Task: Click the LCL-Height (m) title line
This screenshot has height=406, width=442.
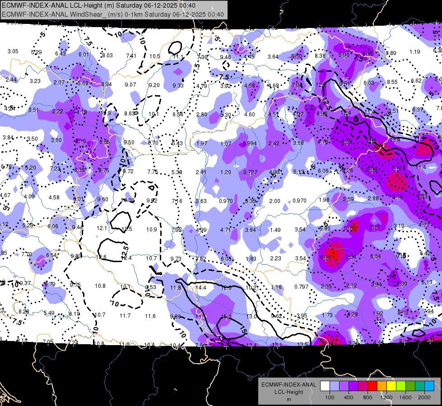Action: coord(98,5)
